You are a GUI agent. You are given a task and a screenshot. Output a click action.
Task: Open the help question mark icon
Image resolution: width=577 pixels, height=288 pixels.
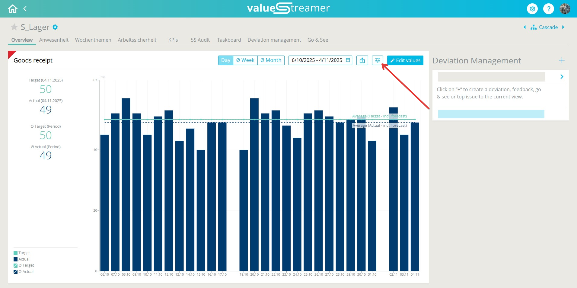[548, 9]
